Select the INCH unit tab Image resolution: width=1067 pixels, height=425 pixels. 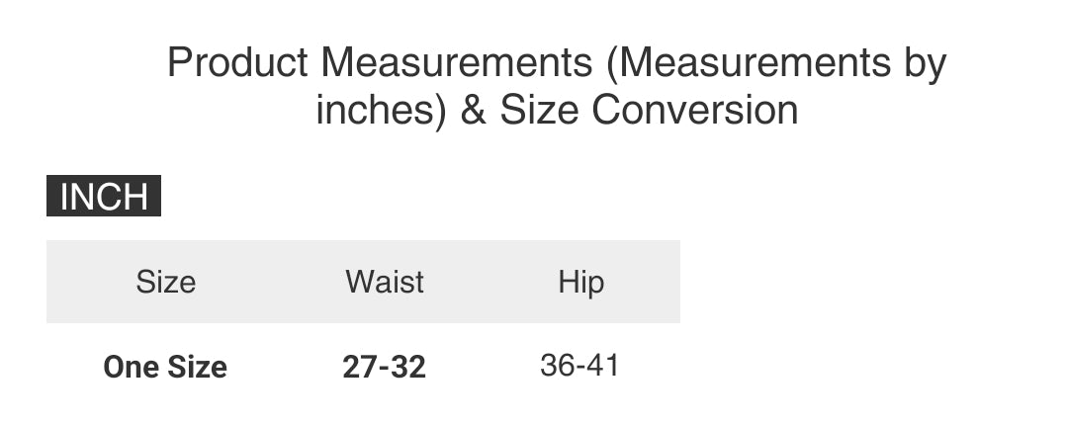click(104, 197)
